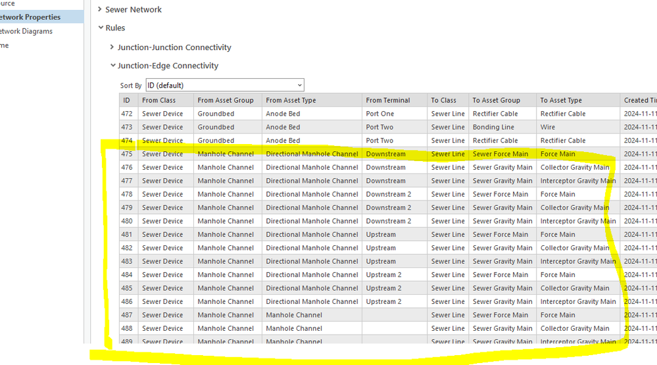The width and height of the screenshot is (657, 365).
Task: Expand the Sewer Network section
Action: pos(100,9)
